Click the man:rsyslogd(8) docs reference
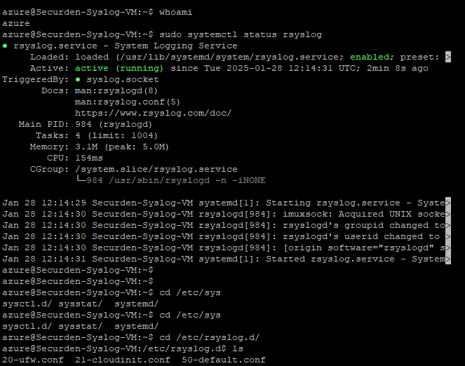 116,90
